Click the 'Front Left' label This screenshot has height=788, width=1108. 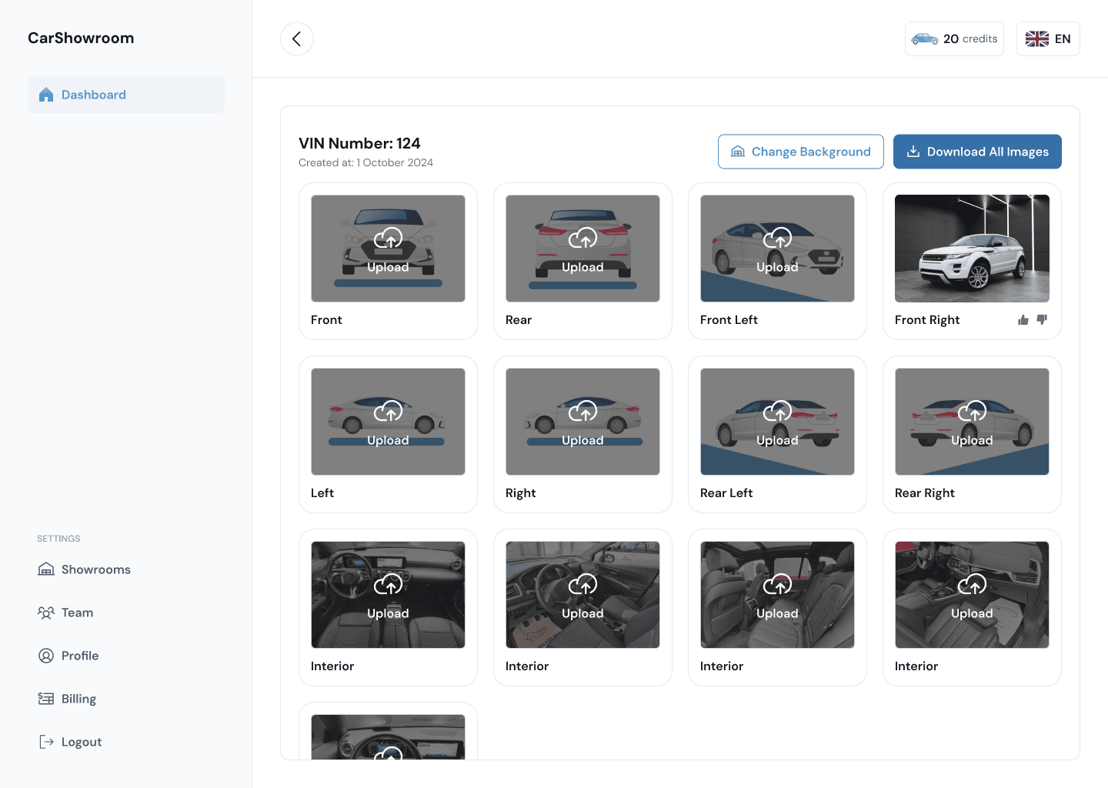(729, 320)
